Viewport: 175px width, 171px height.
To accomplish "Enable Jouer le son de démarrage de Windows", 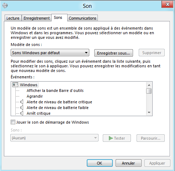I will pyautogui.click(x=13, y=122).
